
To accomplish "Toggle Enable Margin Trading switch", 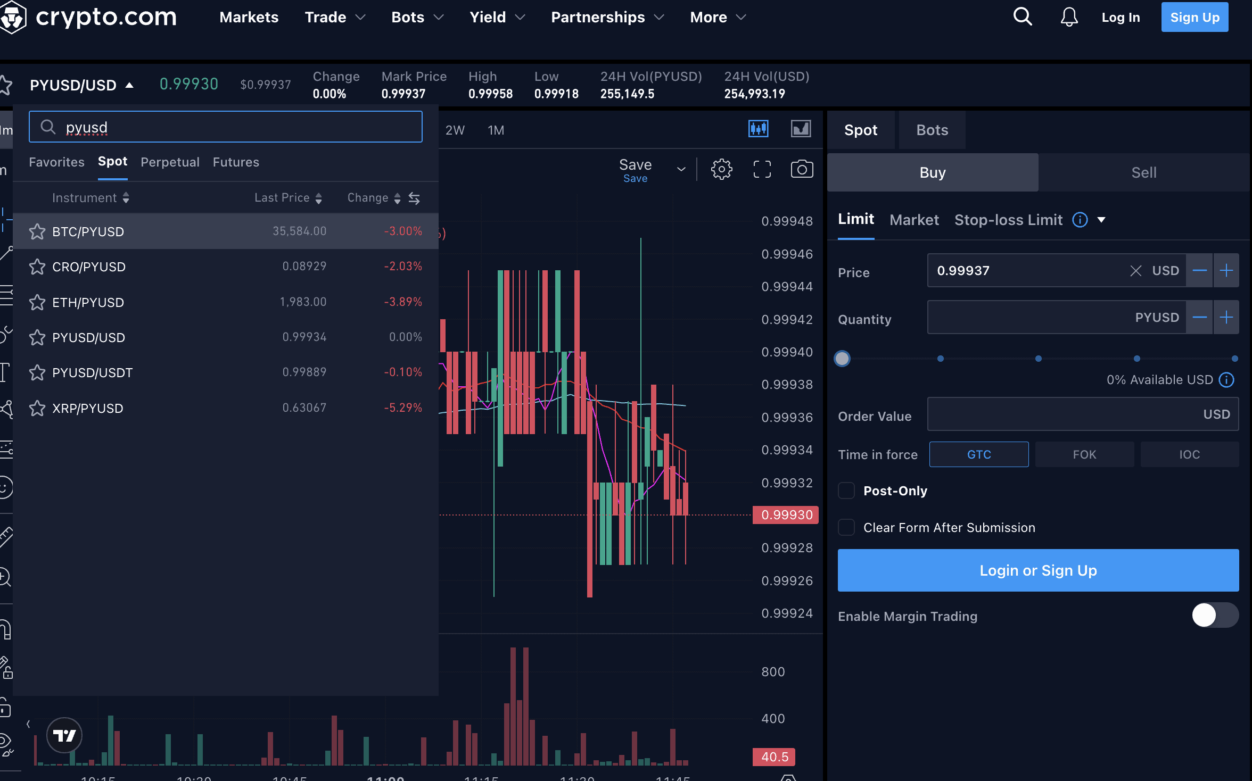I will [1214, 616].
